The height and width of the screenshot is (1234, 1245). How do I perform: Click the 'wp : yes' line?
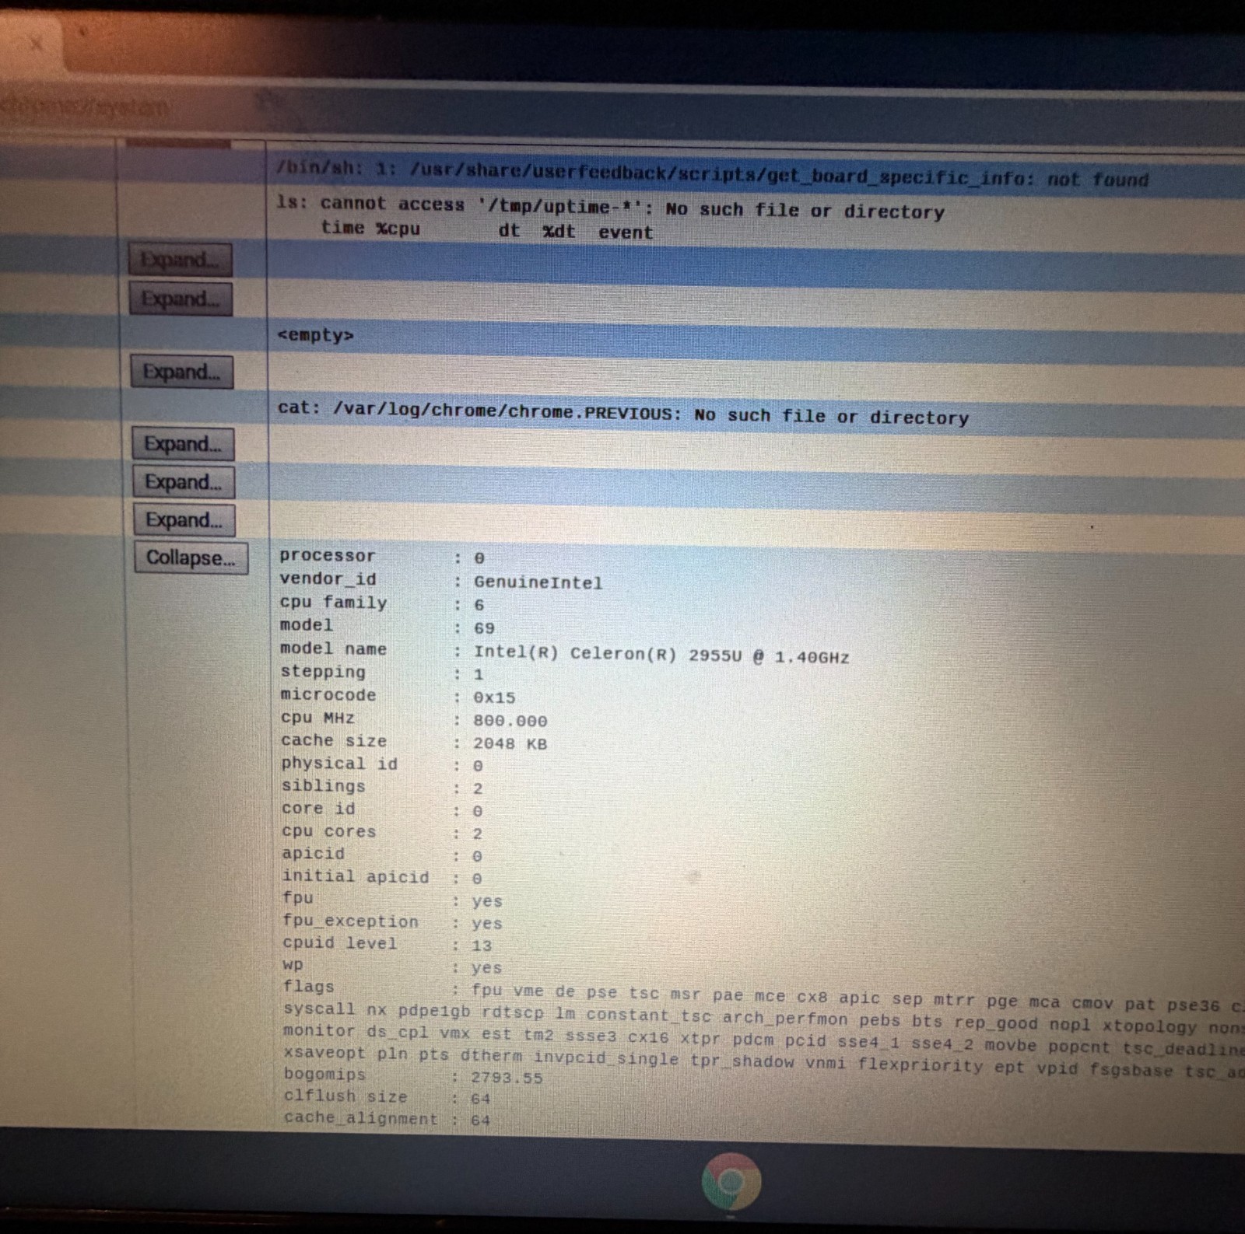[x=392, y=966]
